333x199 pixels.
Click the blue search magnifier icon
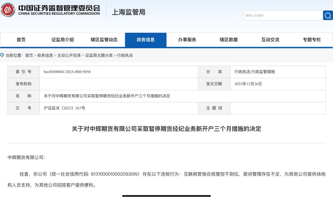(328, 15)
